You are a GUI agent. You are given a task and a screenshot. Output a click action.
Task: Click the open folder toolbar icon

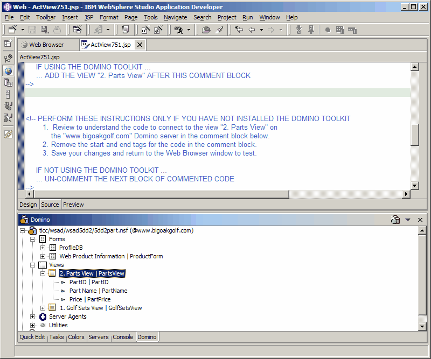coord(206,30)
